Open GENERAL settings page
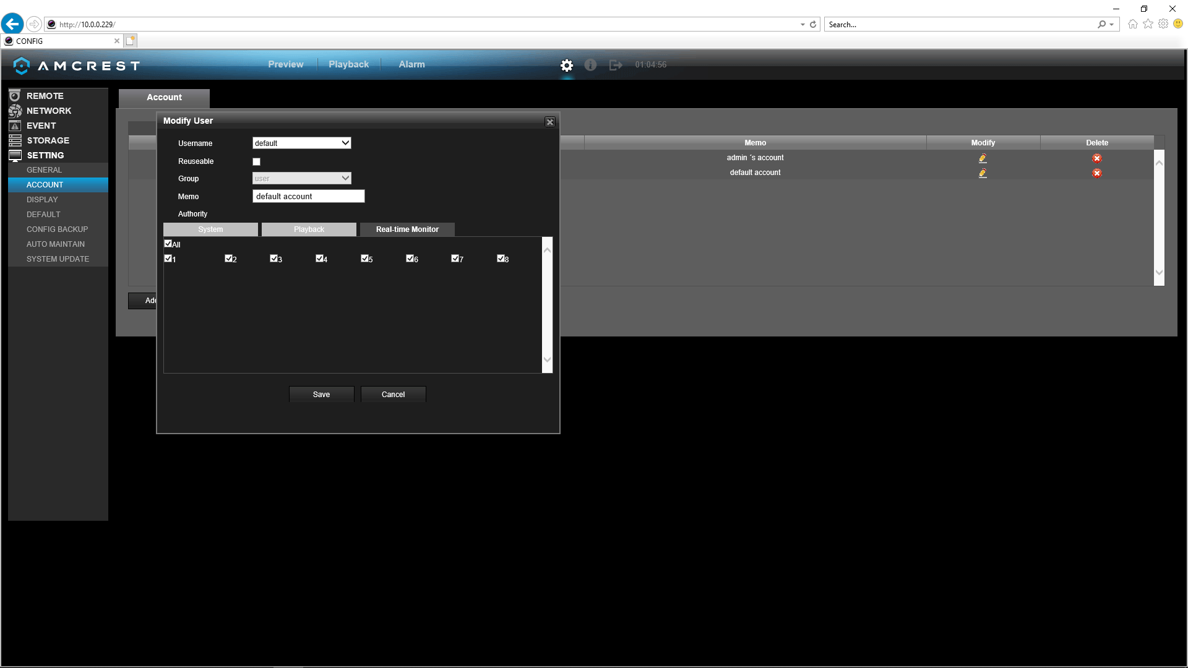This screenshot has width=1188, height=668. [58, 170]
